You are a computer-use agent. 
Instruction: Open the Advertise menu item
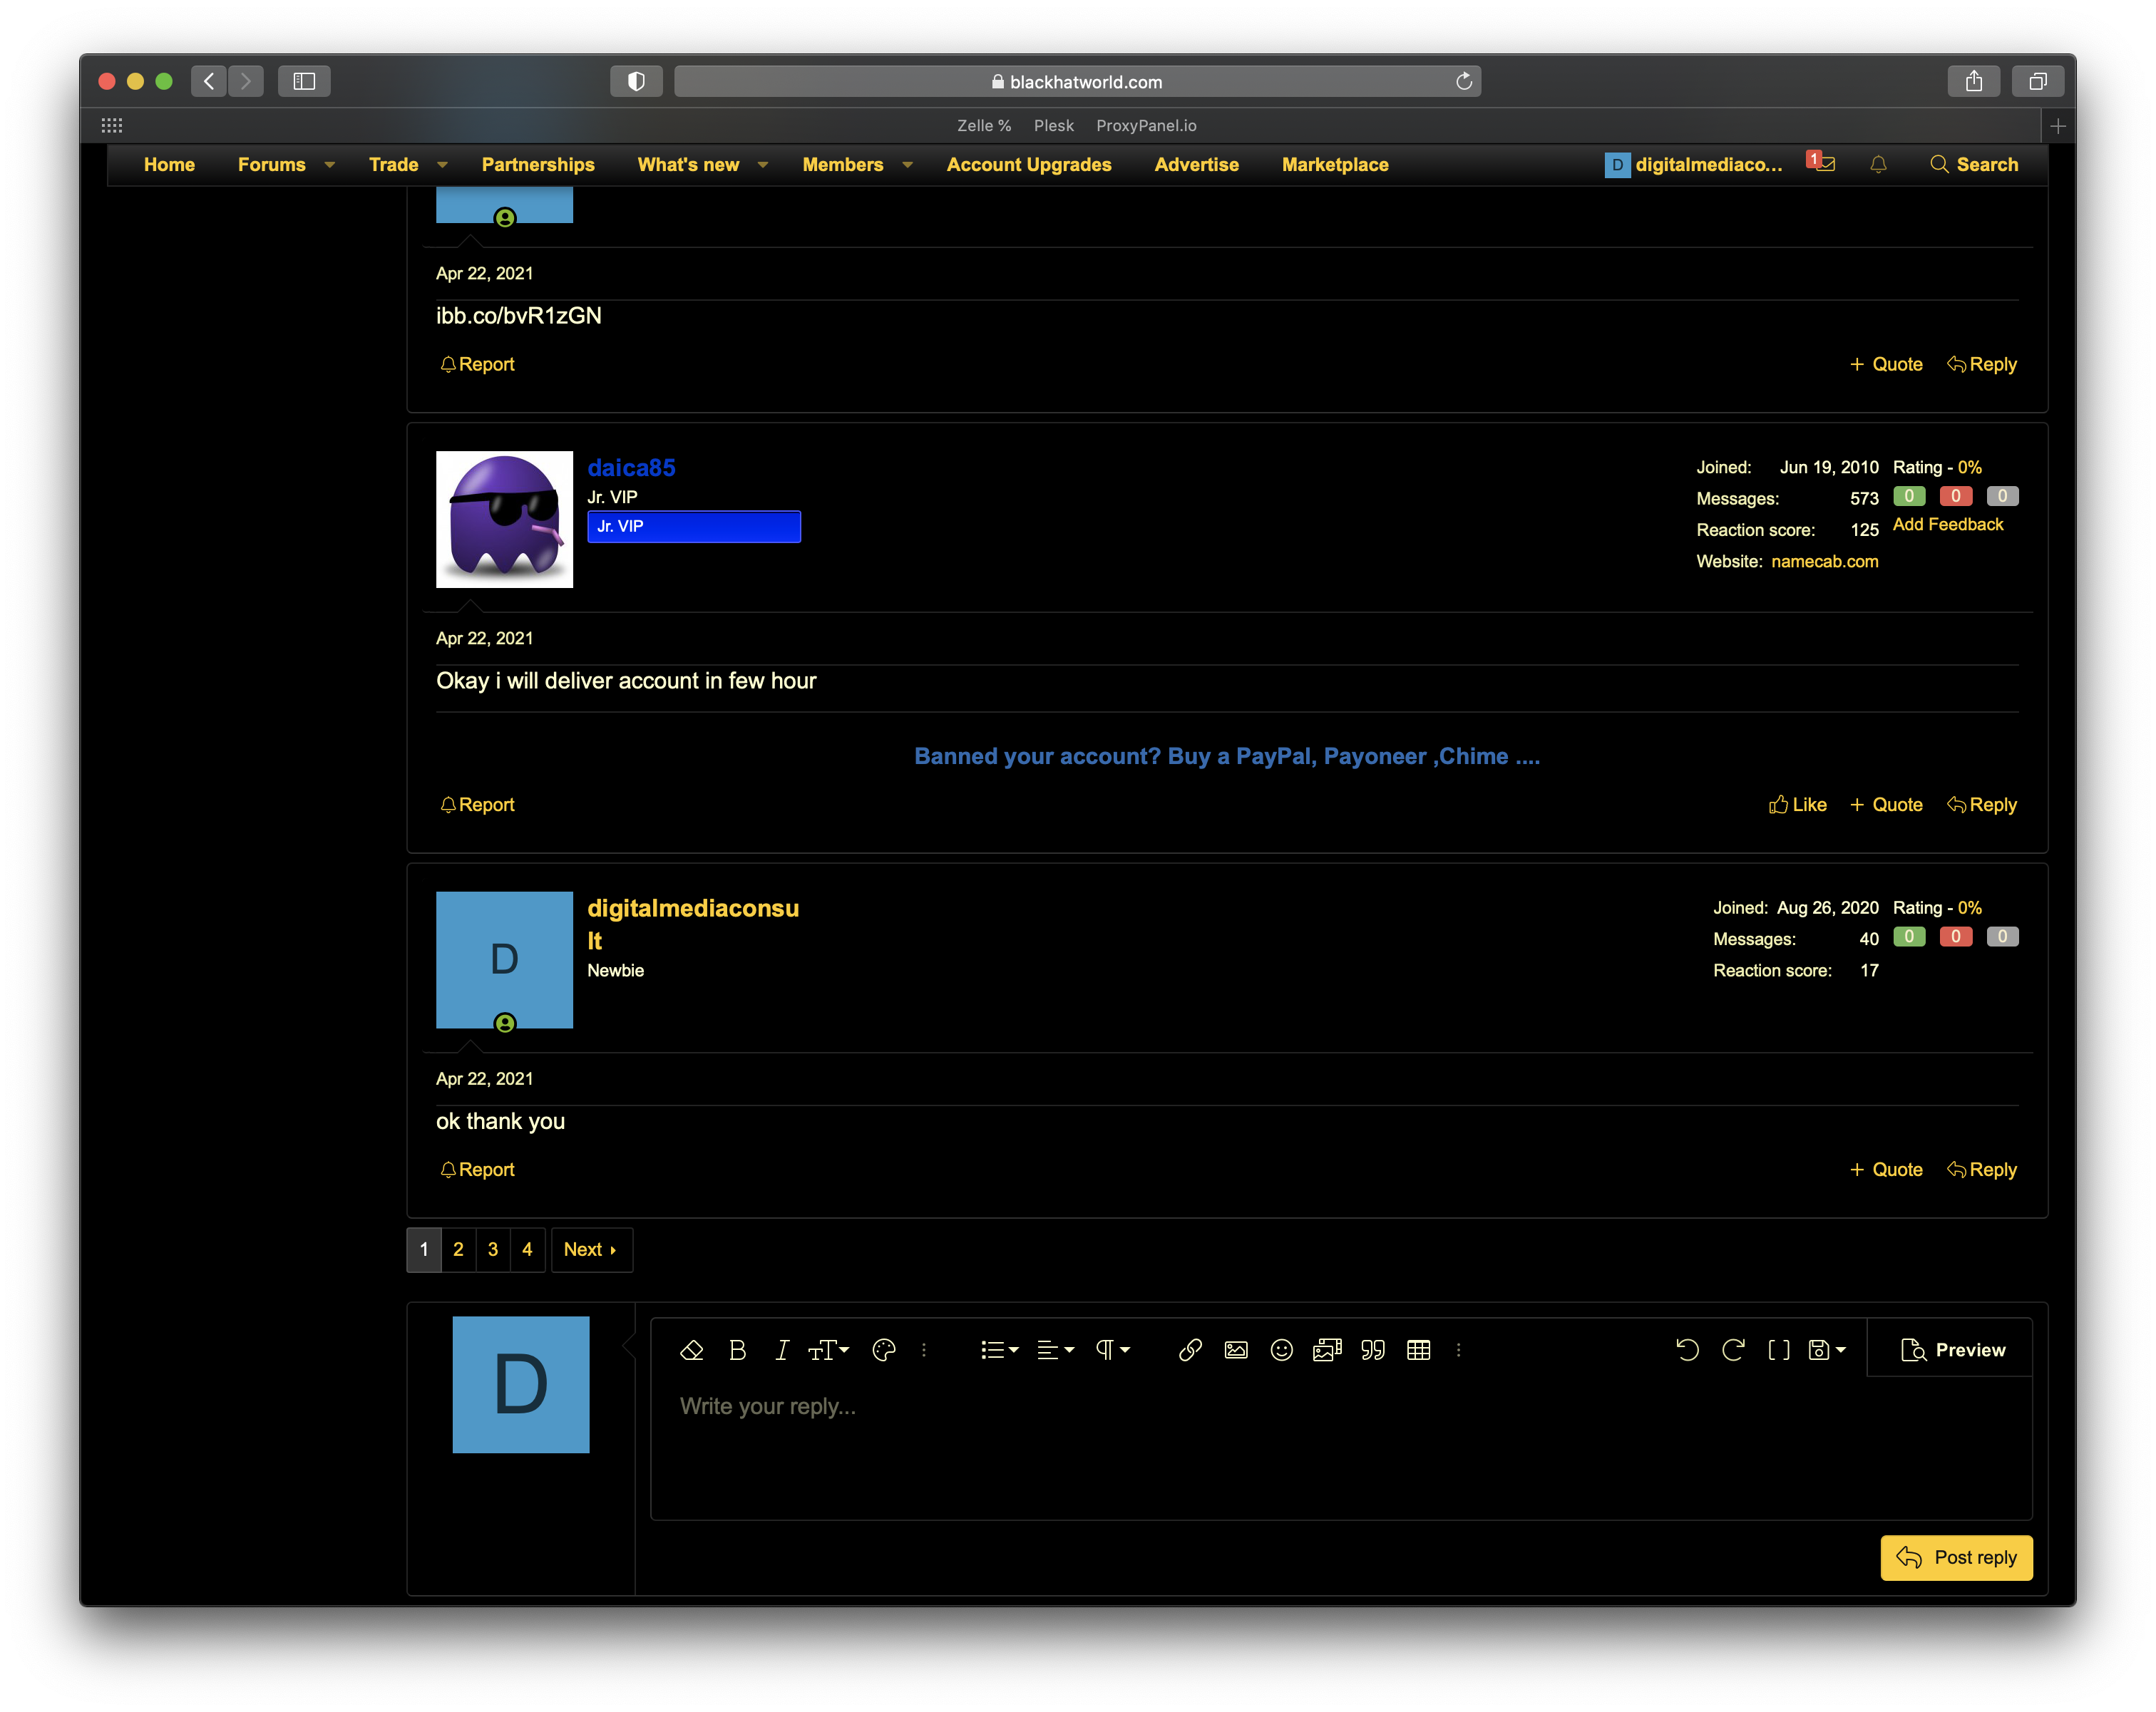click(1196, 165)
